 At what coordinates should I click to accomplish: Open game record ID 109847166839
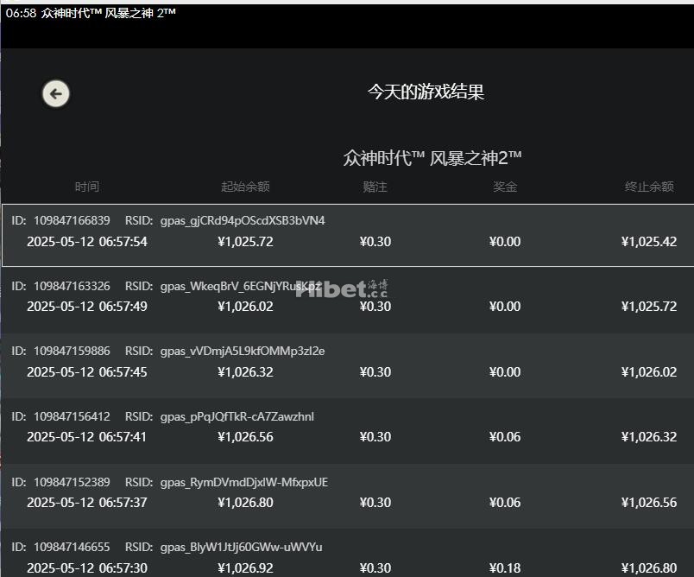point(60,220)
